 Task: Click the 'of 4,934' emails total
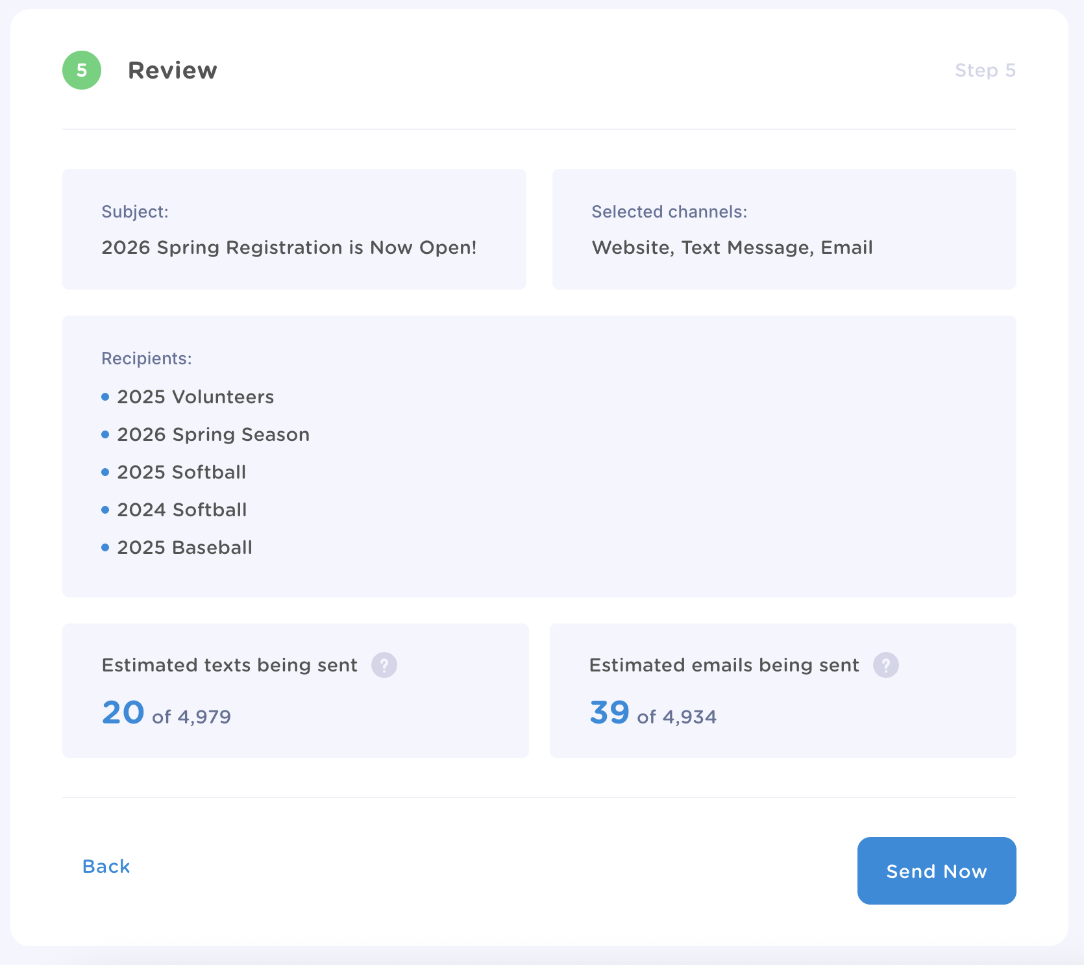click(677, 717)
